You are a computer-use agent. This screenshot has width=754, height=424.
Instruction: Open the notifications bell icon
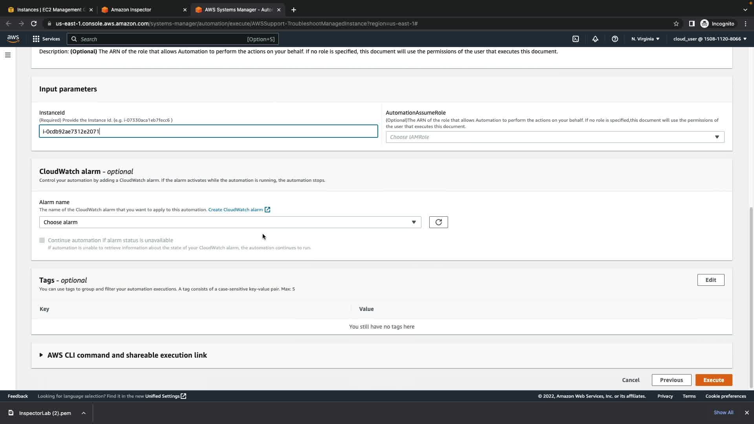[595, 39]
